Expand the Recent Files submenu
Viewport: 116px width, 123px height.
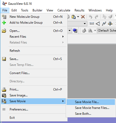point(34,37)
